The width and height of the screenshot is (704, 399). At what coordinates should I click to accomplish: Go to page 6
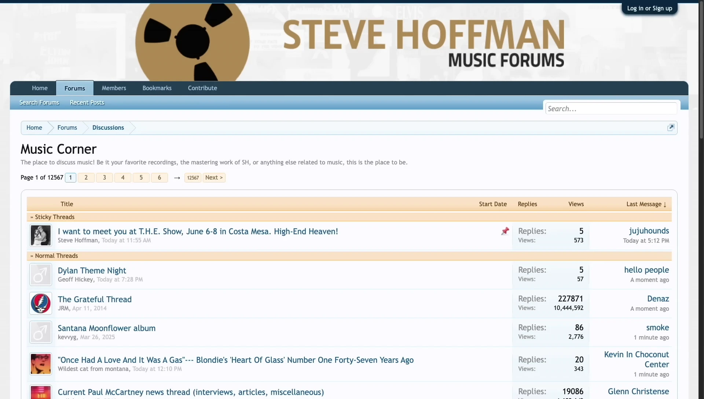click(x=159, y=177)
